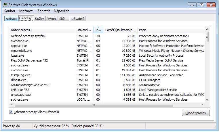
Task: Open the Soubor menu
Action: coord(10,11)
